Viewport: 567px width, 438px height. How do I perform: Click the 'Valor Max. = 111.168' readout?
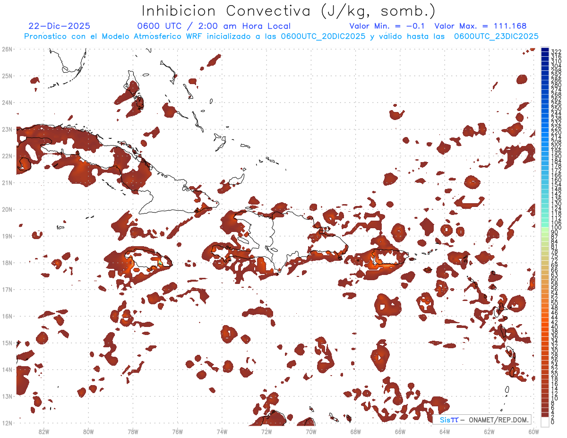[x=480, y=26]
